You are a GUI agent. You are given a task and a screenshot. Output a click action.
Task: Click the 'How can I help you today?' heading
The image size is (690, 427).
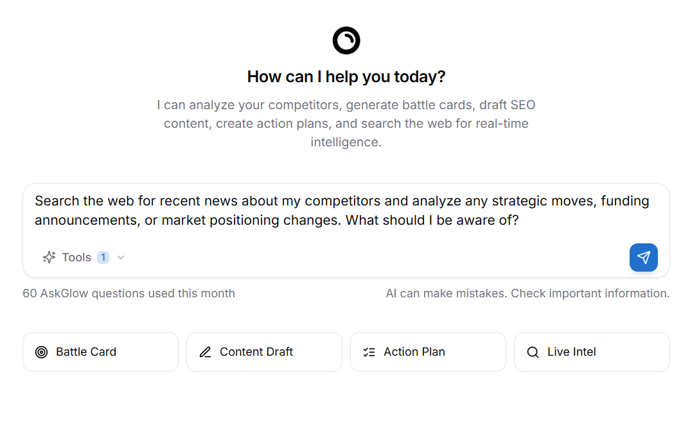(346, 76)
